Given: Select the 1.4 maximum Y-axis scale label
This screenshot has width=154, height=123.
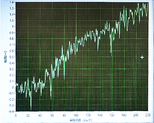Looking at the screenshot, I should [x=12, y=2].
